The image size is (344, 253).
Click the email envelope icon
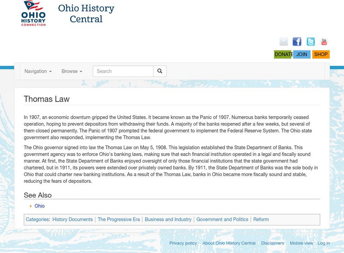coord(283,42)
